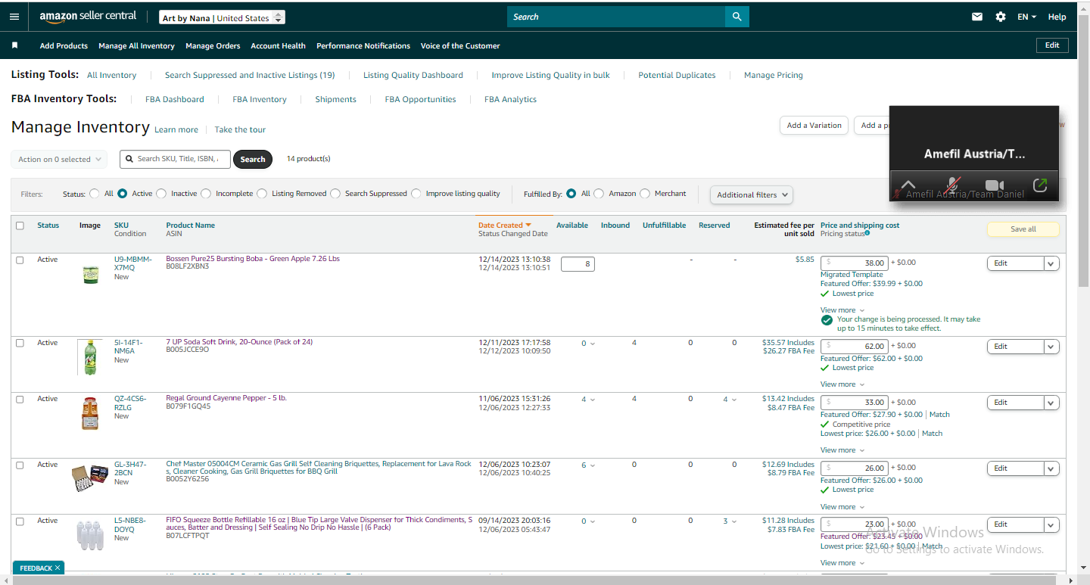This screenshot has height=585, width=1090.
Task: Open Additional filters dropdown
Action: 752,194
